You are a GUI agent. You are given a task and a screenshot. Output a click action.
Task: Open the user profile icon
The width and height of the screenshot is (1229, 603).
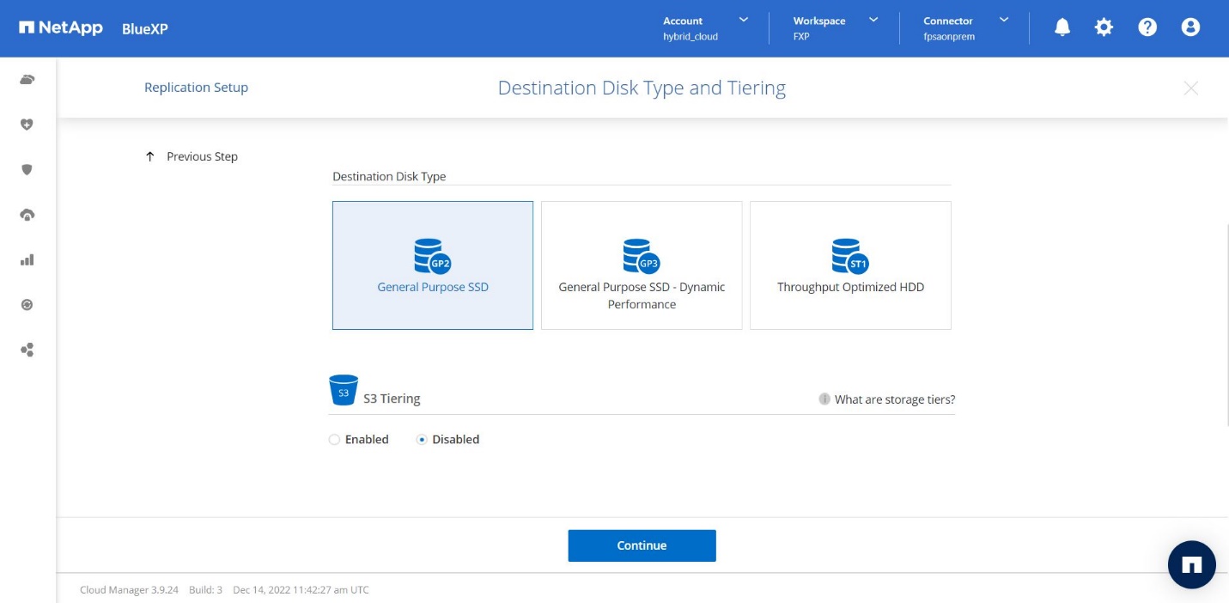click(1190, 27)
